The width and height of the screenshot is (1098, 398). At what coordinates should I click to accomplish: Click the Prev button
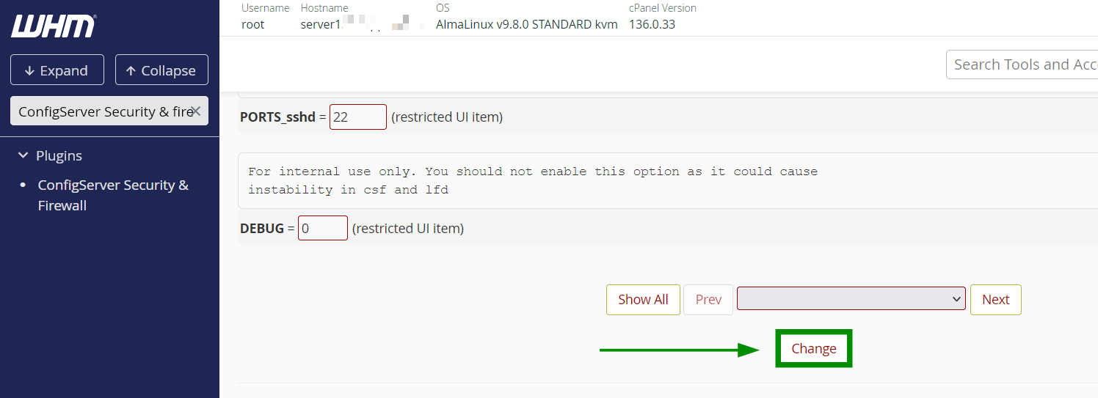pos(708,300)
